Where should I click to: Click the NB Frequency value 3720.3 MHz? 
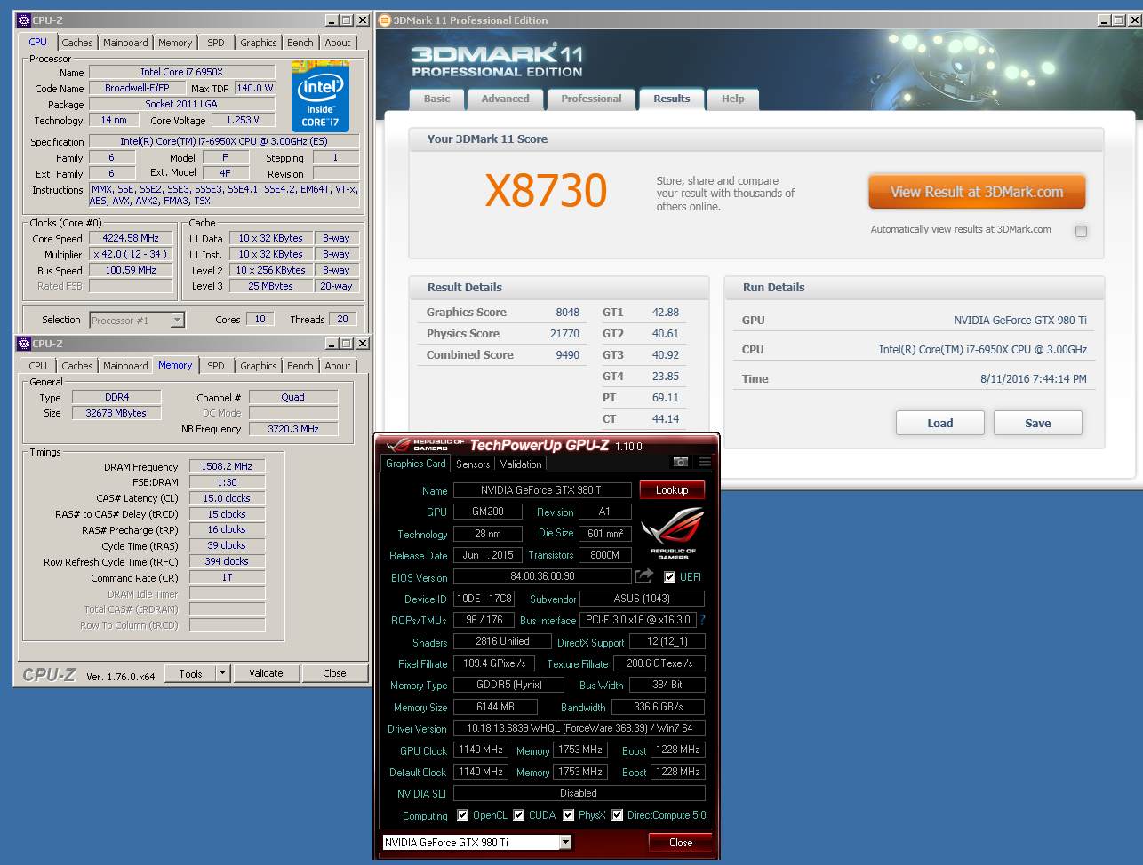(293, 429)
